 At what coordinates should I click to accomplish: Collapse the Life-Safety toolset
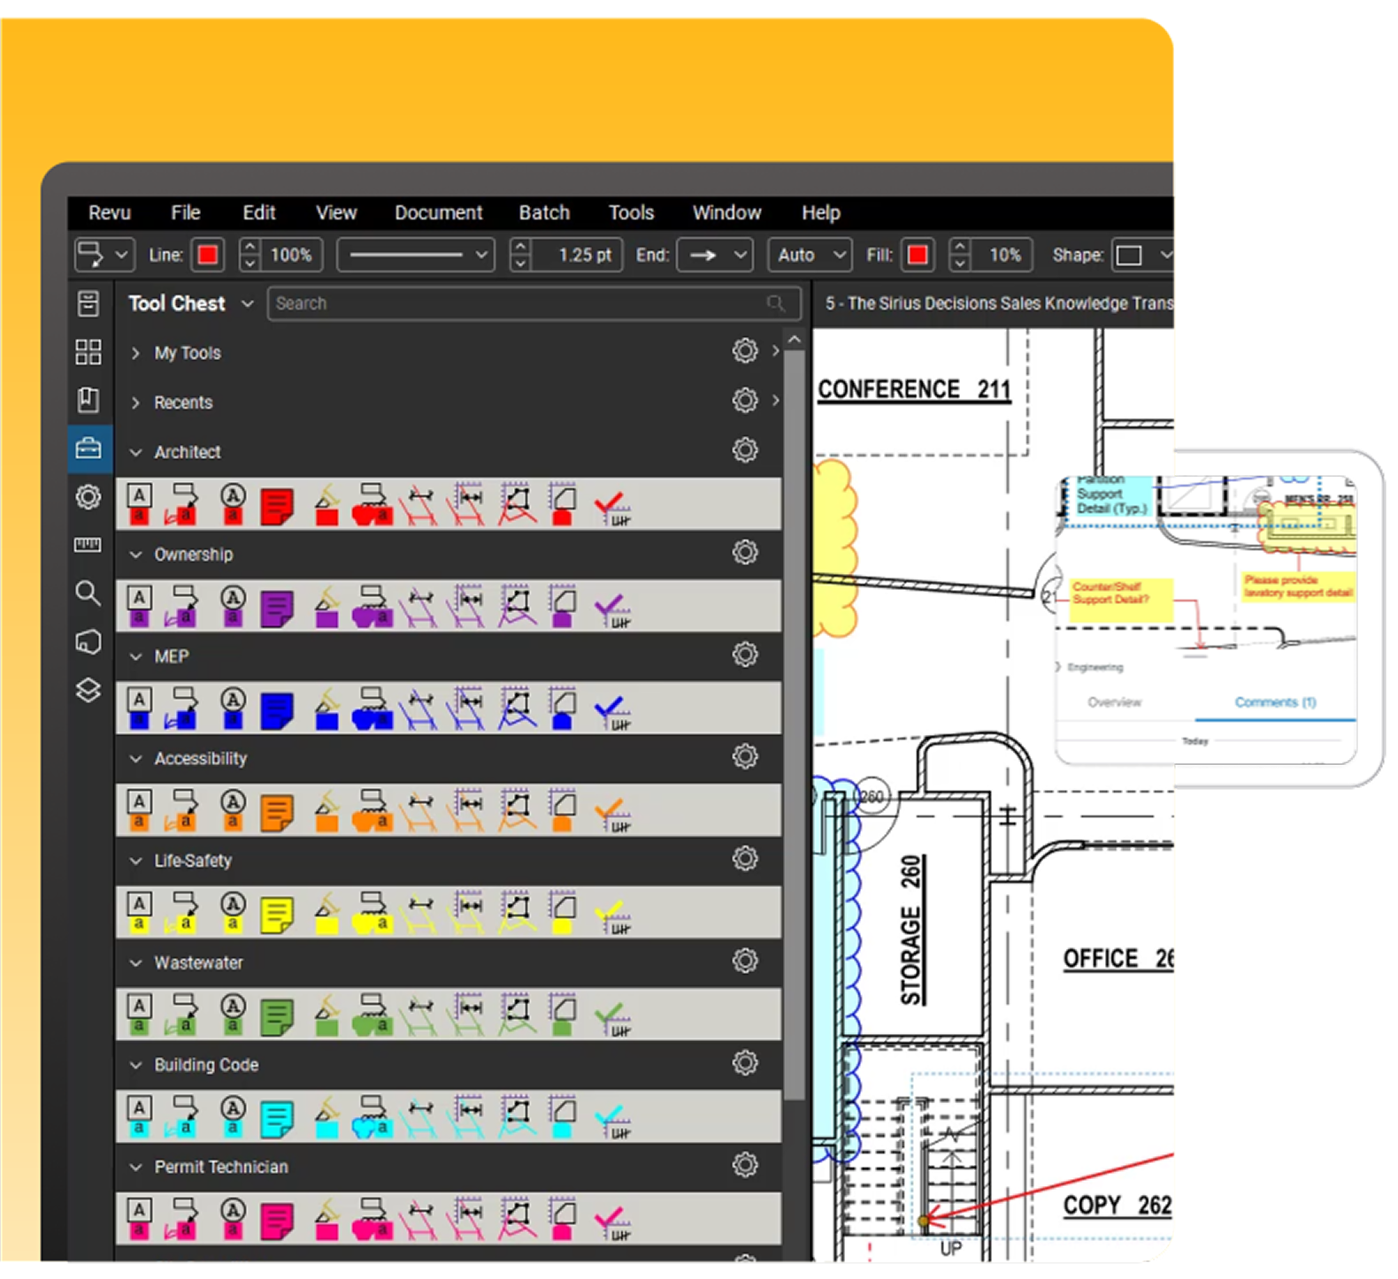[136, 861]
